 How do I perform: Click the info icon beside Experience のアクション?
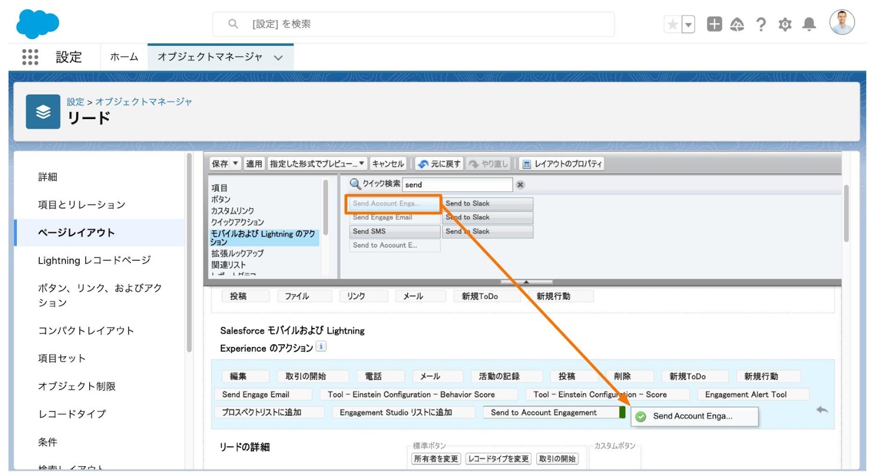(321, 347)
